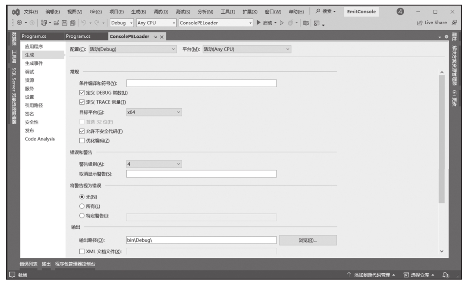Toggle 定义 DEBUG 常数 checkbox
Viewport: 468px width, 284px height.
coord(82,93)
